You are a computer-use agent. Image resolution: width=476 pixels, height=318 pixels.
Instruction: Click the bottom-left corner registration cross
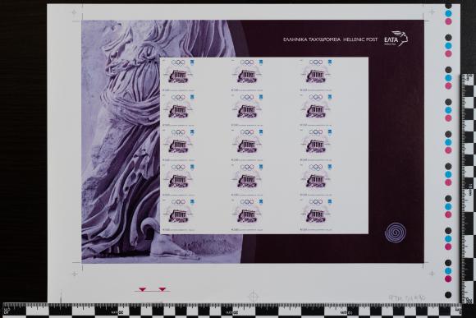point(75,274)
